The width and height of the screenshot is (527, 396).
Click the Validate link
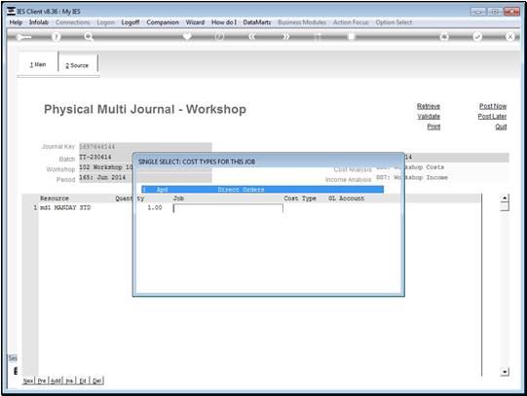click(x=429, y=117)
